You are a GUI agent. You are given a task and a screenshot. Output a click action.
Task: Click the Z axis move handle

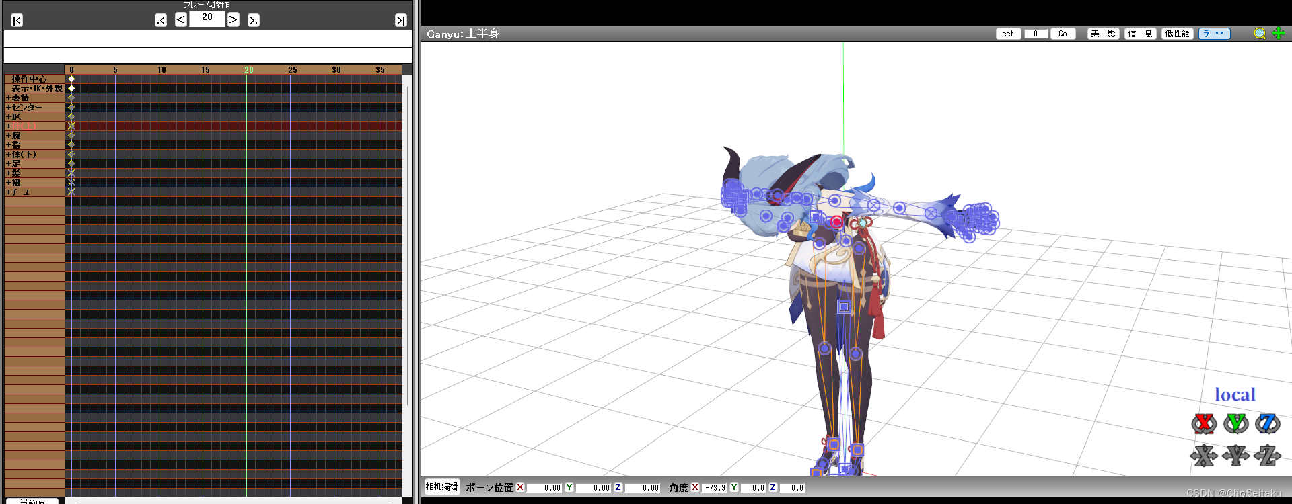click(x=1268, y=456)
